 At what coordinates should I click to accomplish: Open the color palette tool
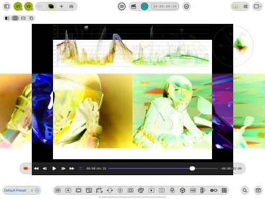141,191
